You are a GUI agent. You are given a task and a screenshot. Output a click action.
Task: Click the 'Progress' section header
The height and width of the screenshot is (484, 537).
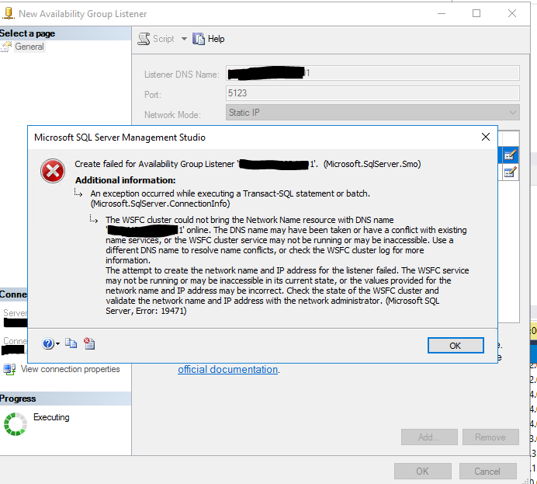pos(65,399)
